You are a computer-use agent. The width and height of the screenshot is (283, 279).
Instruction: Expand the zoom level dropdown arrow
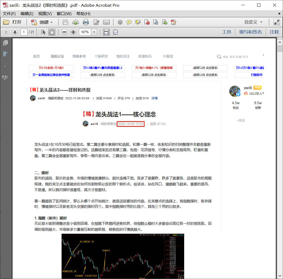point(94,32)
